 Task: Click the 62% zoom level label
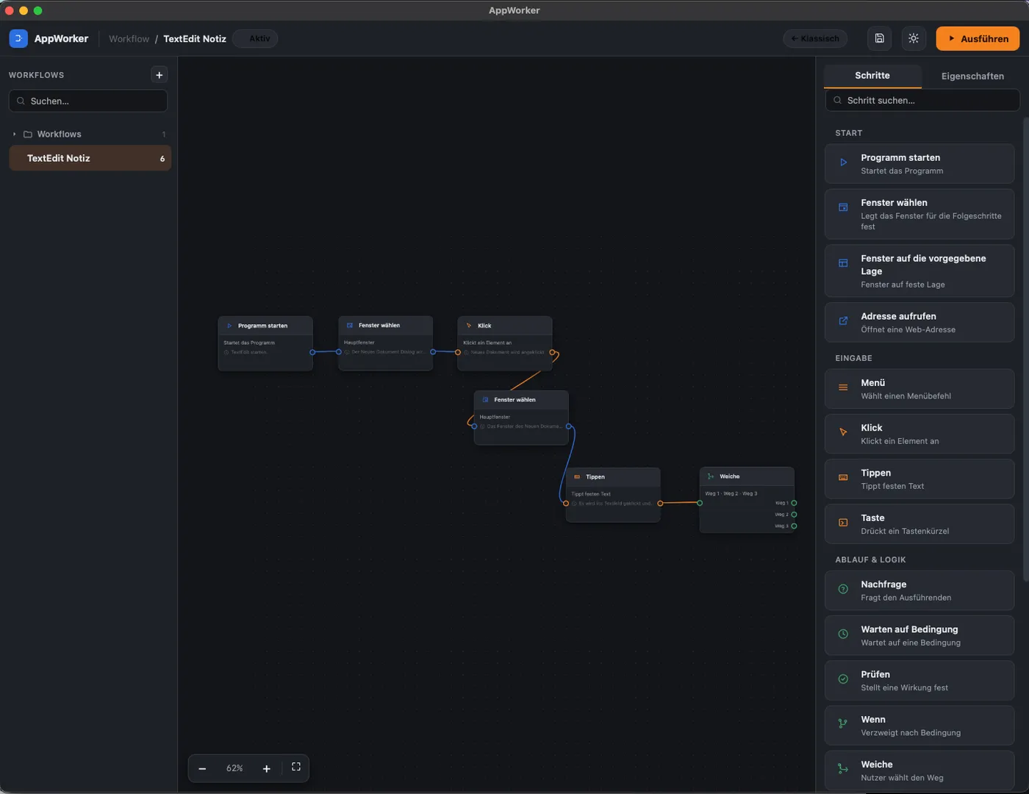coord(234,768)
